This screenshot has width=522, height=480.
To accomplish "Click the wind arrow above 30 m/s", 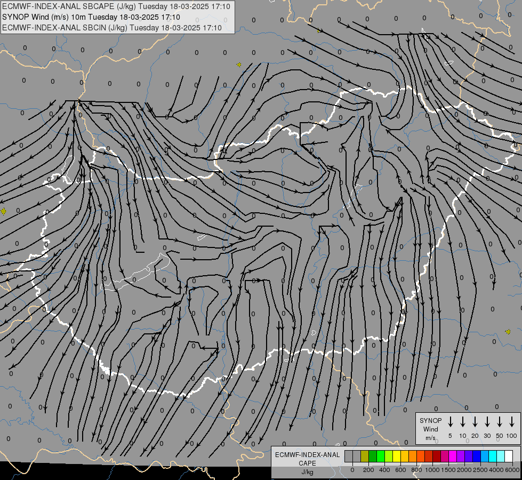I will tap(487, 422).
